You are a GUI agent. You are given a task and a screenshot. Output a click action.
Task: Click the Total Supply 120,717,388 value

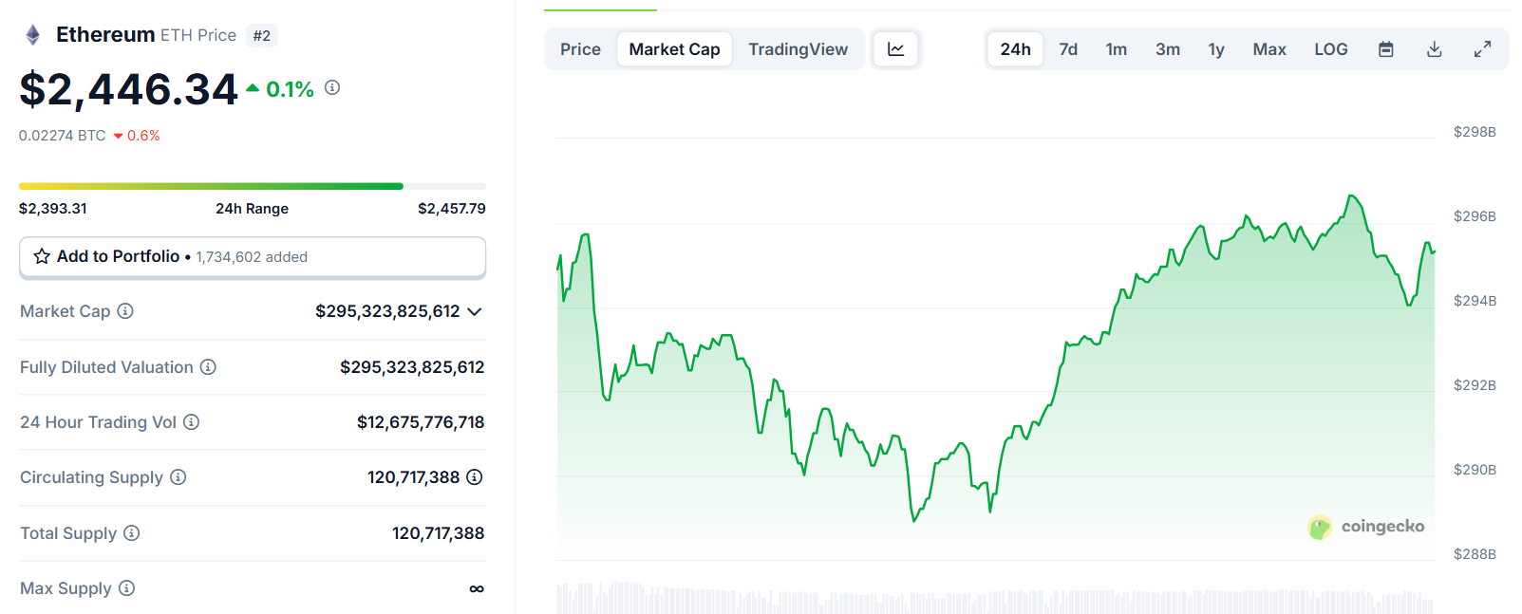point(439,533)
